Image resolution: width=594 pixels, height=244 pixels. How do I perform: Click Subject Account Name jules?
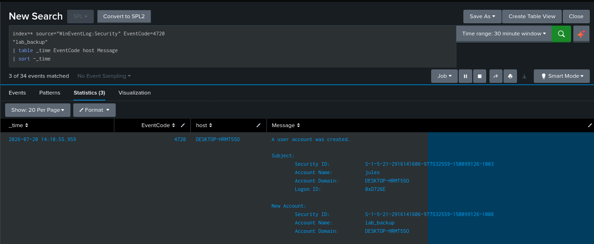[372, 172]
